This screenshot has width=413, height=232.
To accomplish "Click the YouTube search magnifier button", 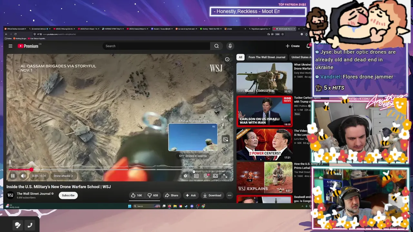I will [217, 46].
